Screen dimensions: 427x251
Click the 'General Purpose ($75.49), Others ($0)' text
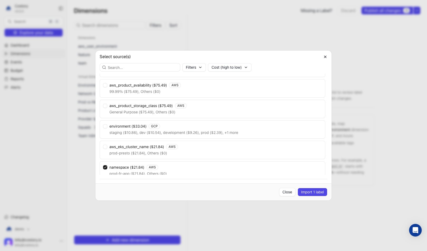(142, 112)
